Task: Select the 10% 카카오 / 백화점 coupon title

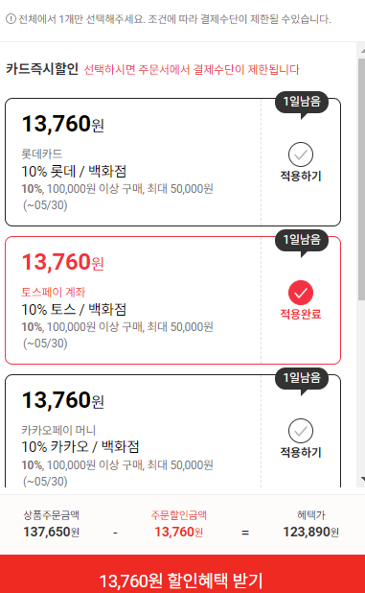Action: point(80,446)
